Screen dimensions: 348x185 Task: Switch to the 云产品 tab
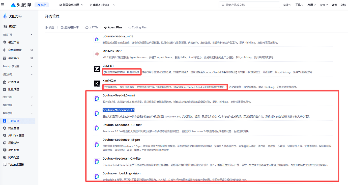point(92,27)
